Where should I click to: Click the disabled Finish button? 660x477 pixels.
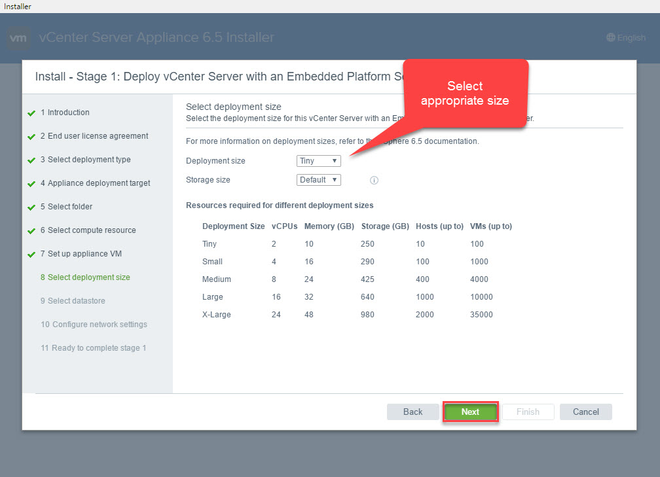pos(528,412)
